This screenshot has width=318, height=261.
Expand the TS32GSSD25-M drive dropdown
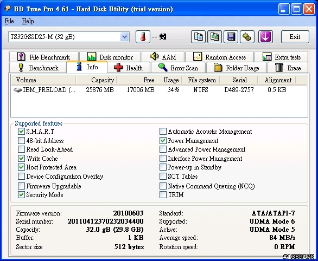click(124, 37)
